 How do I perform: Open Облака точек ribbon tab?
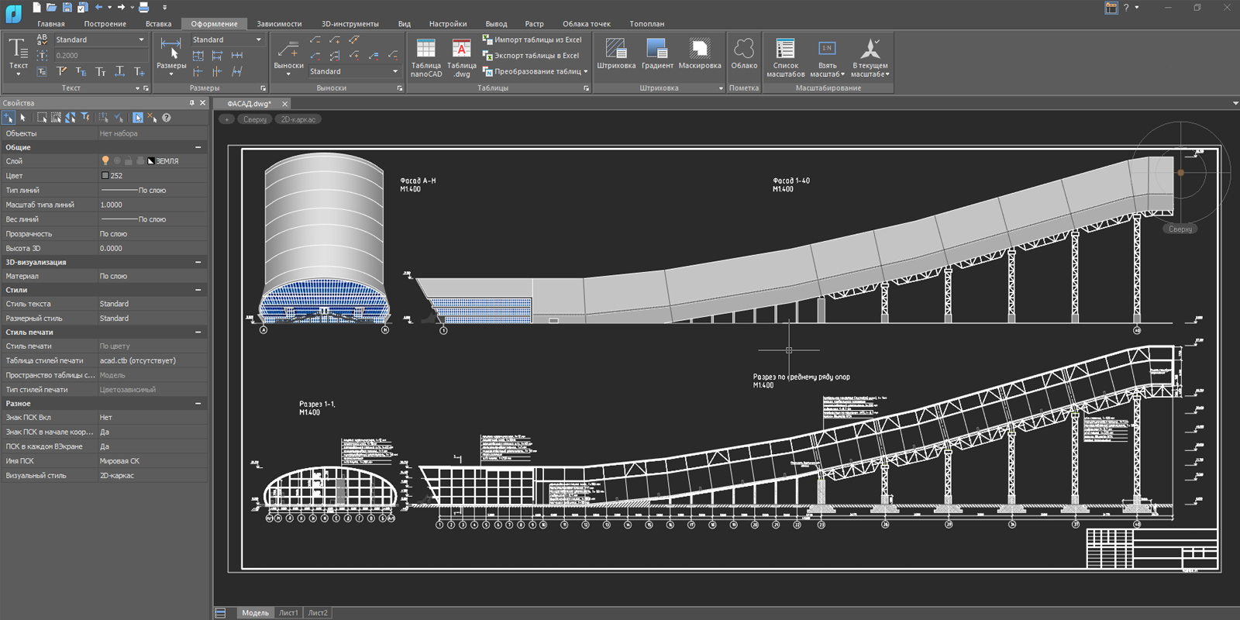[x=587, y=24]
